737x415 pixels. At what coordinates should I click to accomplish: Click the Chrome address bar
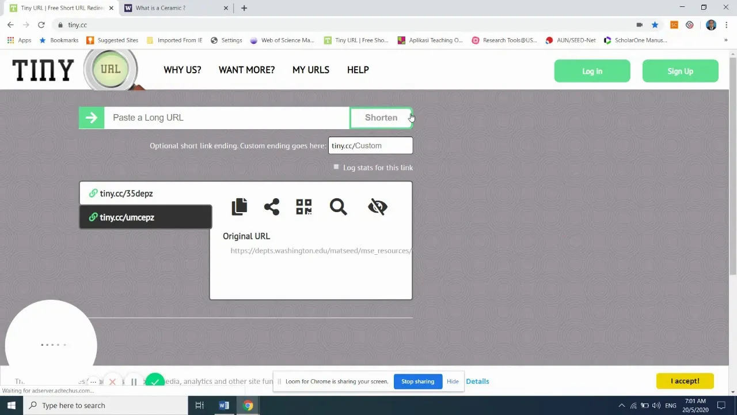coord(345,25)
